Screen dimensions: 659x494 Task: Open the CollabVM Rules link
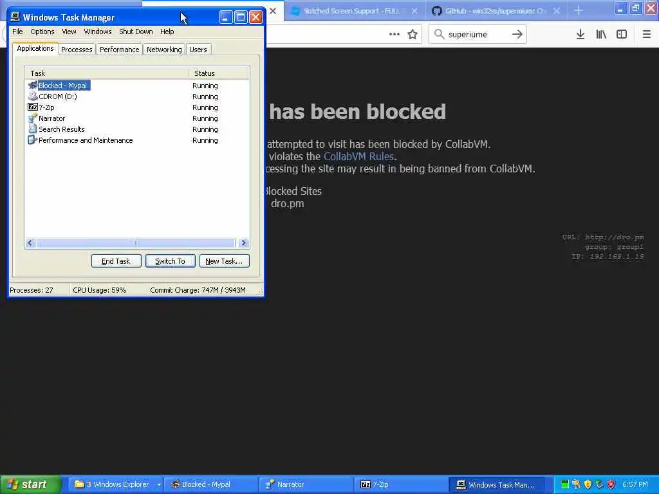[358, 156]
